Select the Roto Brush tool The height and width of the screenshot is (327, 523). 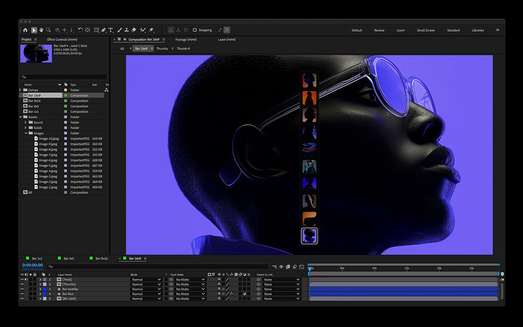click(143, 30)
